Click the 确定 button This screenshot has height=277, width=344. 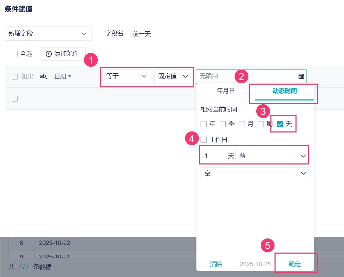click(x=294, y=264)
